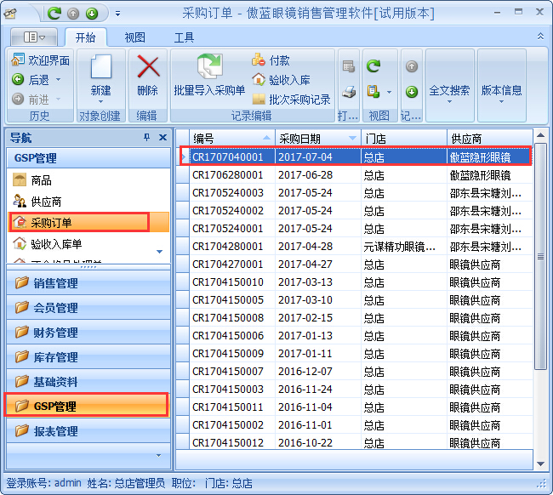Open the 工具 ribbon tab
Image resolution: width=553 pixels, height=495 pixels.
click(184, 37)
